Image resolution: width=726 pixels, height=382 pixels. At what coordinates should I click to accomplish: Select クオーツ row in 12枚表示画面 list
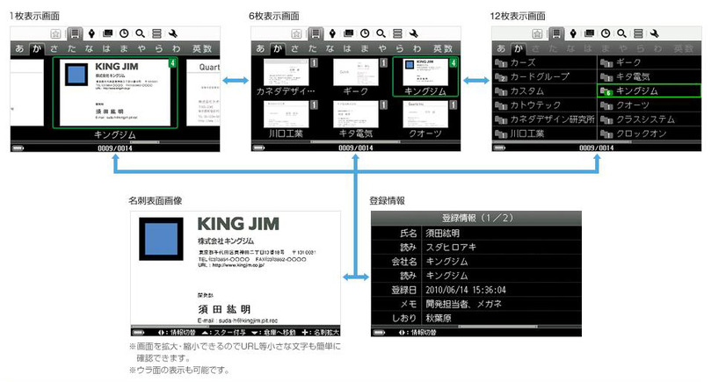coord(650,105)
